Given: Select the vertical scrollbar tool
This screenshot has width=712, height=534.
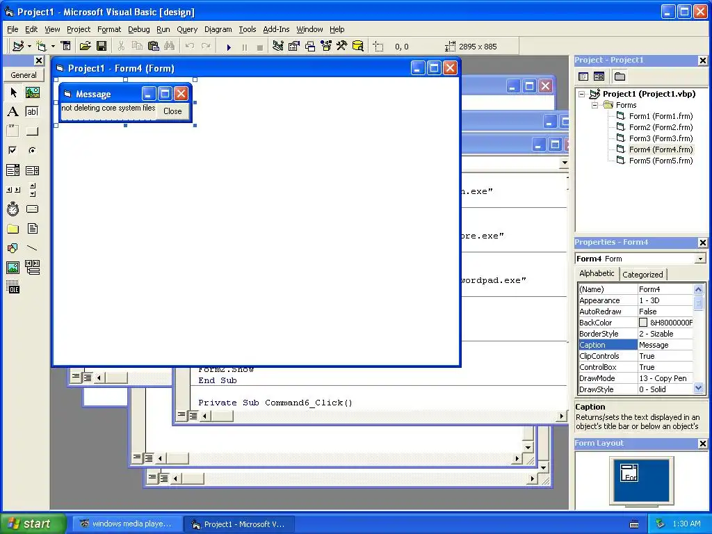Looking at the screenshot, I should click(32, 190).
